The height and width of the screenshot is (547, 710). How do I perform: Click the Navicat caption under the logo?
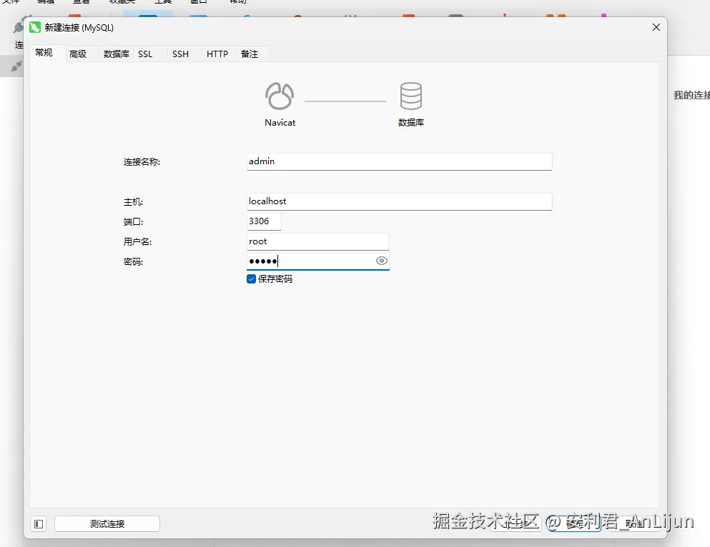[x=280, y=123]
